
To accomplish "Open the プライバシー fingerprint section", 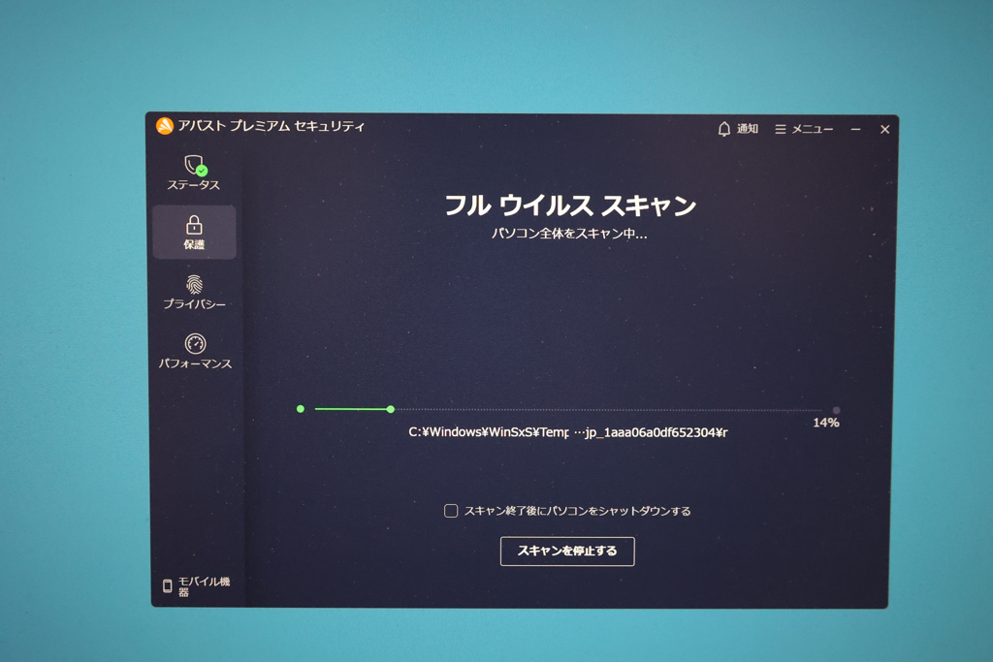I will [x=194, y=292].
